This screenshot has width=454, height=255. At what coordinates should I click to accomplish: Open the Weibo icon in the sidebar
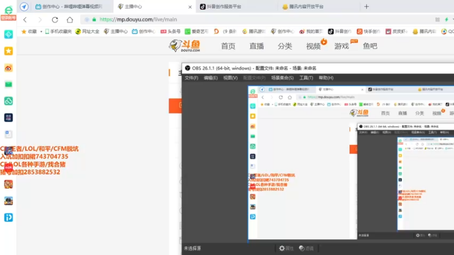coord(9,68)
